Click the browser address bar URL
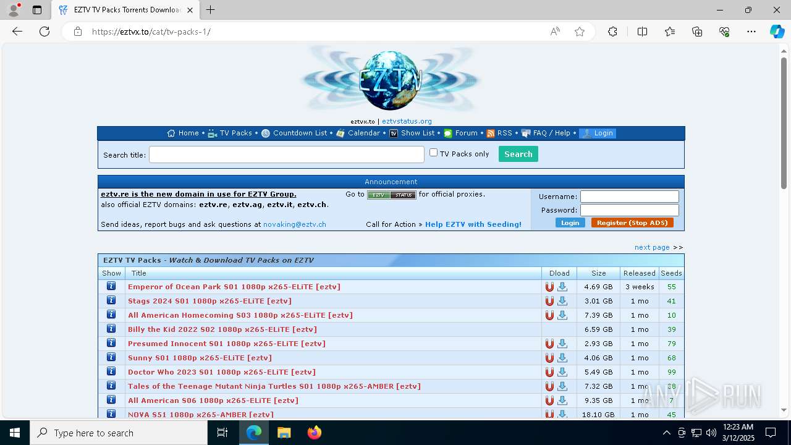This screenshot has width=791, height=445. (x=151, y=32)
